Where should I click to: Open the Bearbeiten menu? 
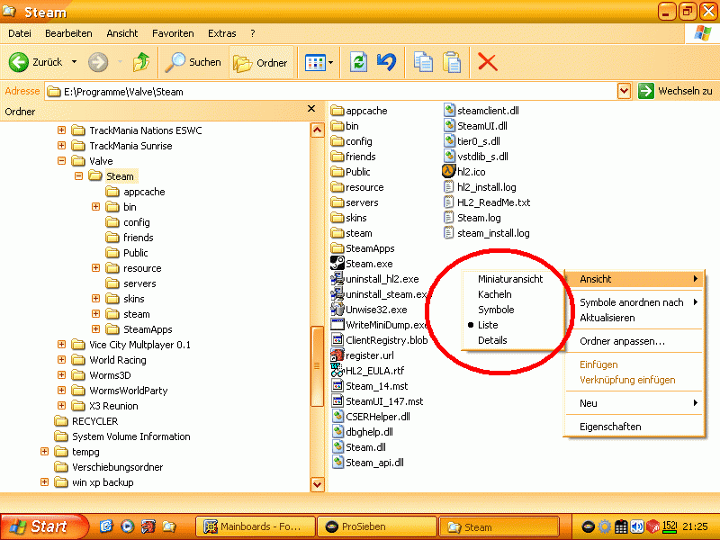point(68,33)
